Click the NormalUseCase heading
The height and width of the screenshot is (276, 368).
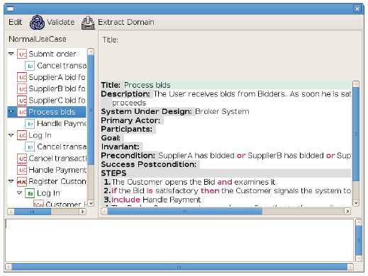tap(38, 39)
